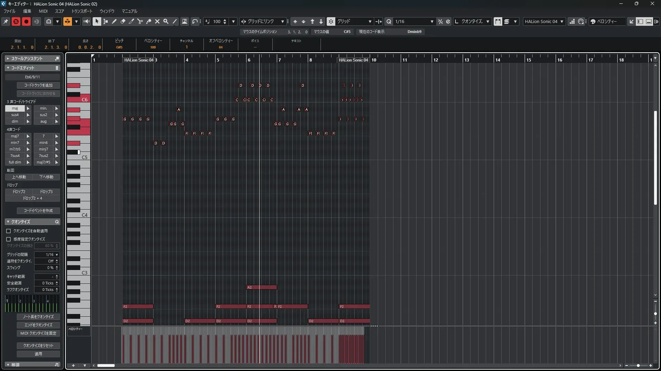
Task: Click the red Record in Editor button
Action: point(26,21)
